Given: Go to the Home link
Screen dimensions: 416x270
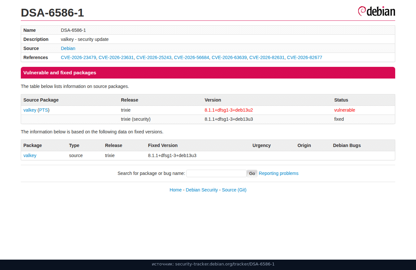Looking at the screenshot, I should tap(175, 190).
